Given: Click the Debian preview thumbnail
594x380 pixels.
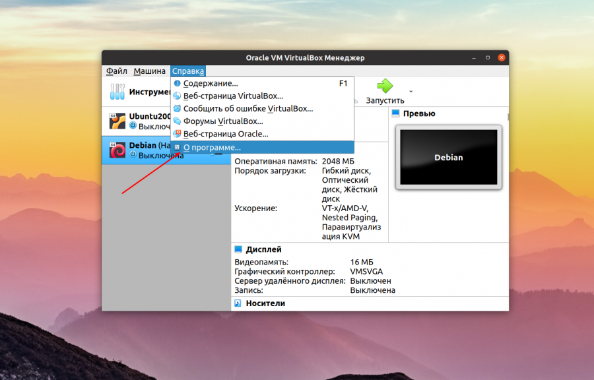Looking at the screenshot, I should click(449, 157).
